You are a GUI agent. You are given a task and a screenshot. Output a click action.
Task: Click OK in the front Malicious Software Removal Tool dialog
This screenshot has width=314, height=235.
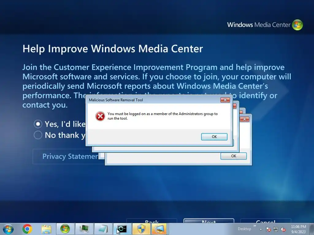point(214,137)
